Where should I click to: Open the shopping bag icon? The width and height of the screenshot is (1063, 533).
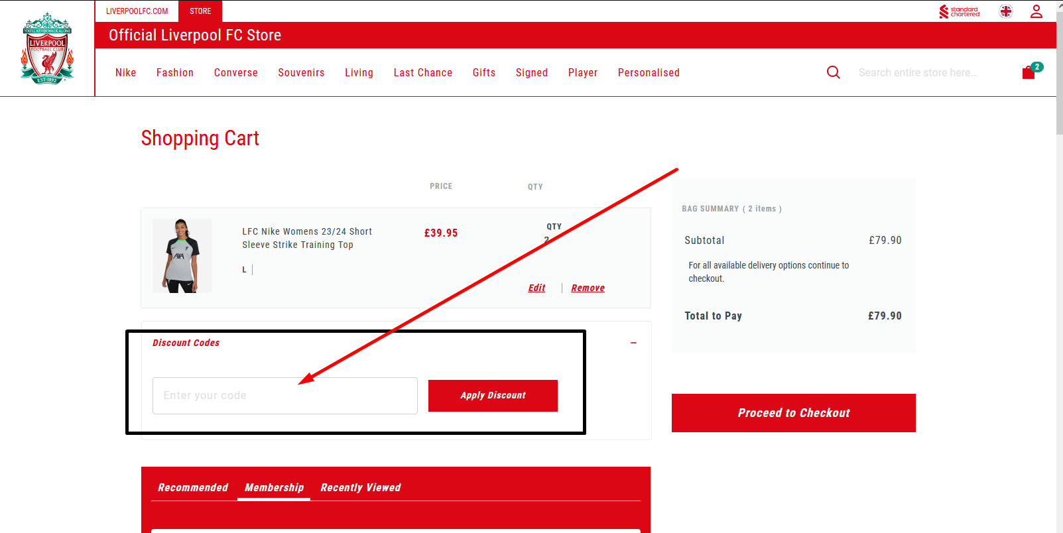[x=1029, y=72]
